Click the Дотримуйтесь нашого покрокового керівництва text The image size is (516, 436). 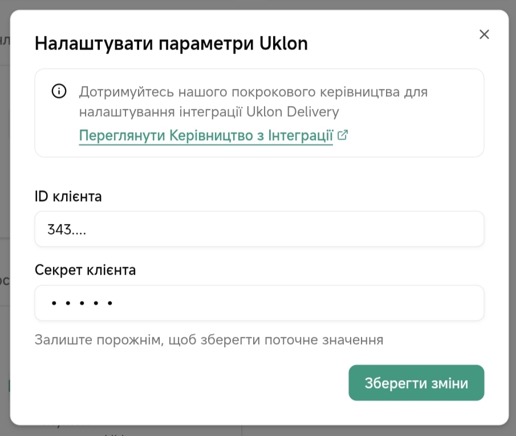(x=253, y=92)
